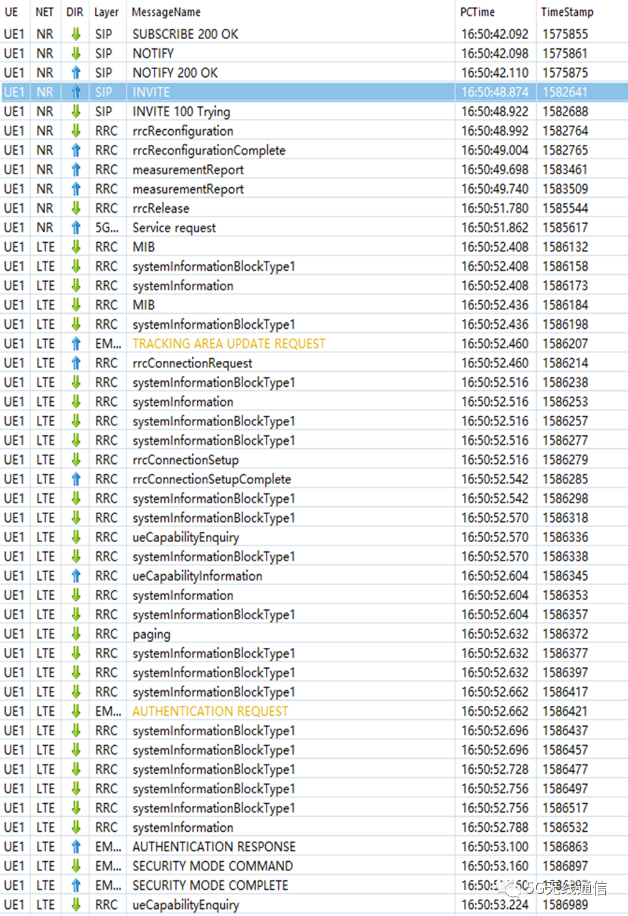
Task: Select the highlighted INVITE message name
Action: pos(151,92)
